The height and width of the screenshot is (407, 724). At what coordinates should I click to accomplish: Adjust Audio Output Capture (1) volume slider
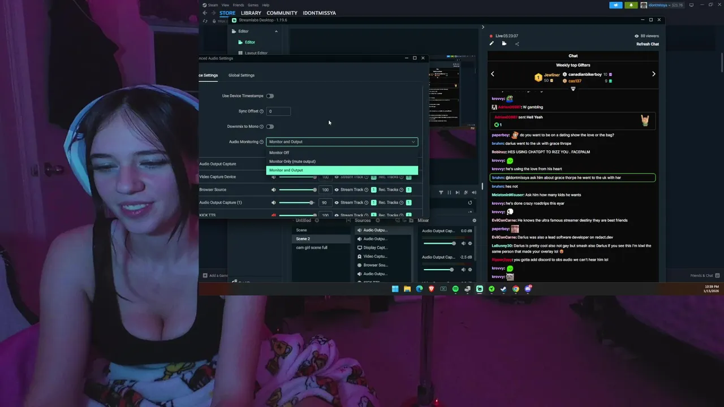point(298,202)
